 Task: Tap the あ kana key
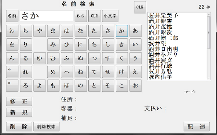[136, 31]
